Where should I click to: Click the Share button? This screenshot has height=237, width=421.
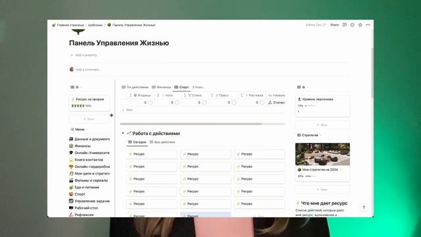(335, 25)
